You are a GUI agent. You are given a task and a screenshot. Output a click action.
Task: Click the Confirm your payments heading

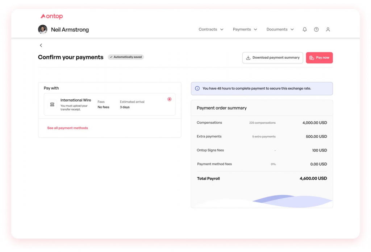pos(71,57)
